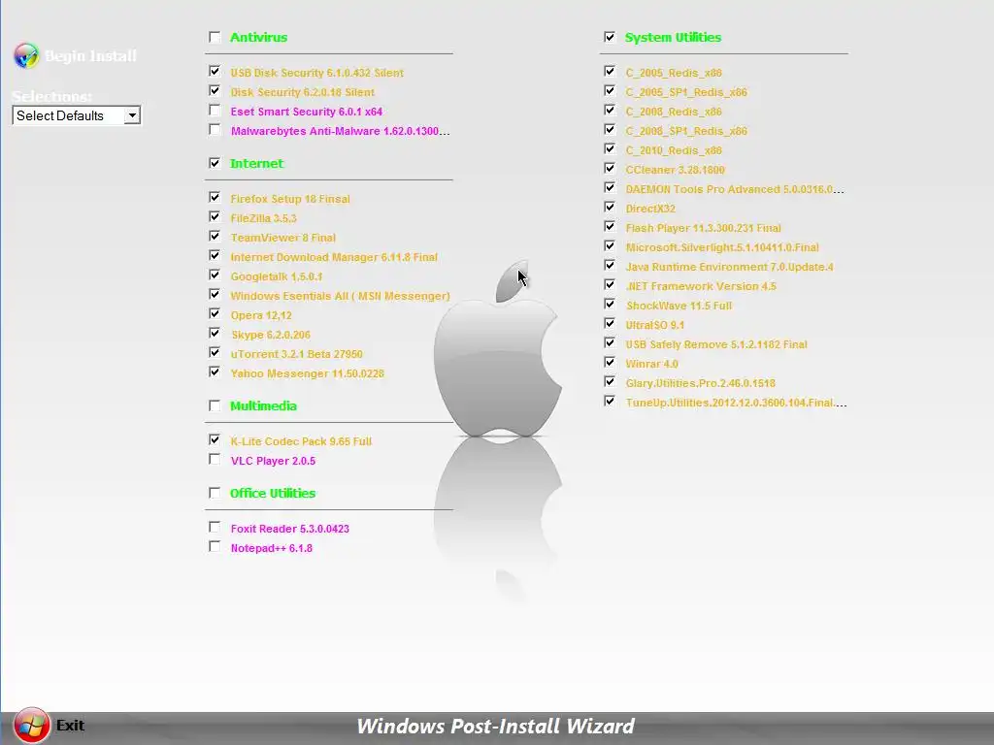Uncheck the System Utilities category checkbox
Screen dimensions: 994x745
pos(610,37)
